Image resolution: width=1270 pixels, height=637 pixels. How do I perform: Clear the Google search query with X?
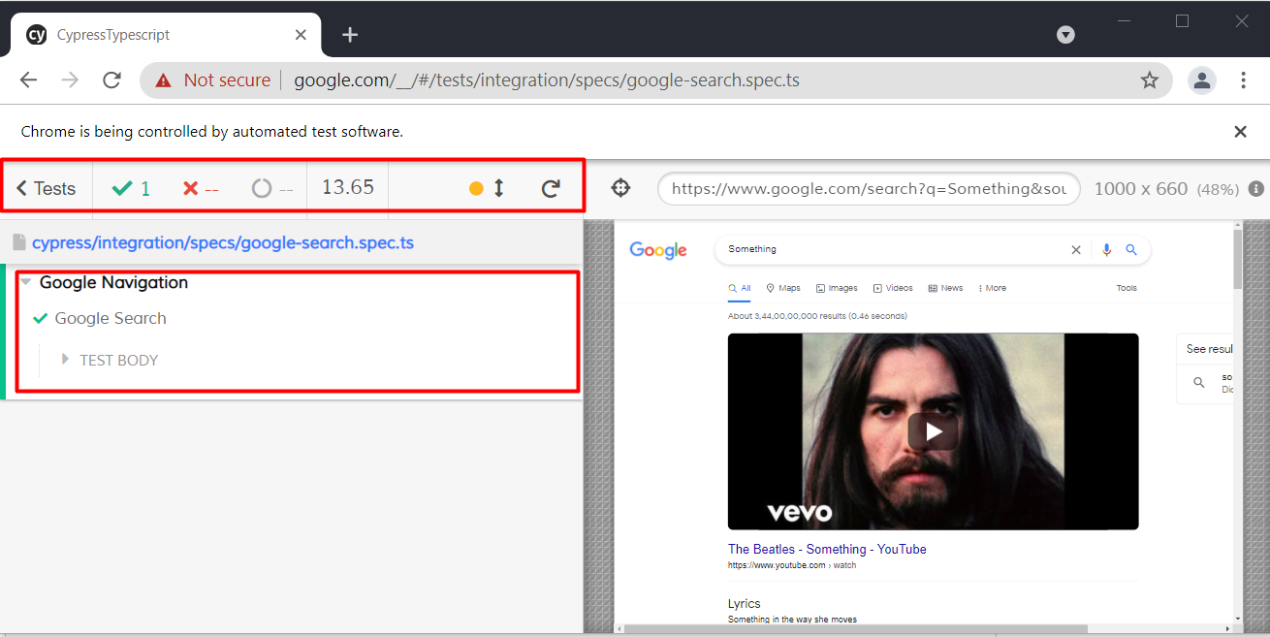(x=1075, y=249)
